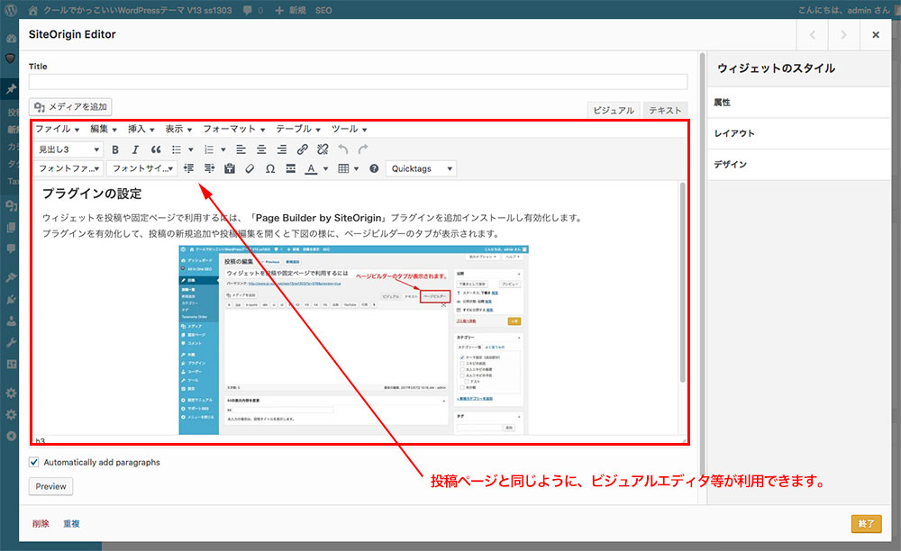Align text to the right

(x=281, y=149)
